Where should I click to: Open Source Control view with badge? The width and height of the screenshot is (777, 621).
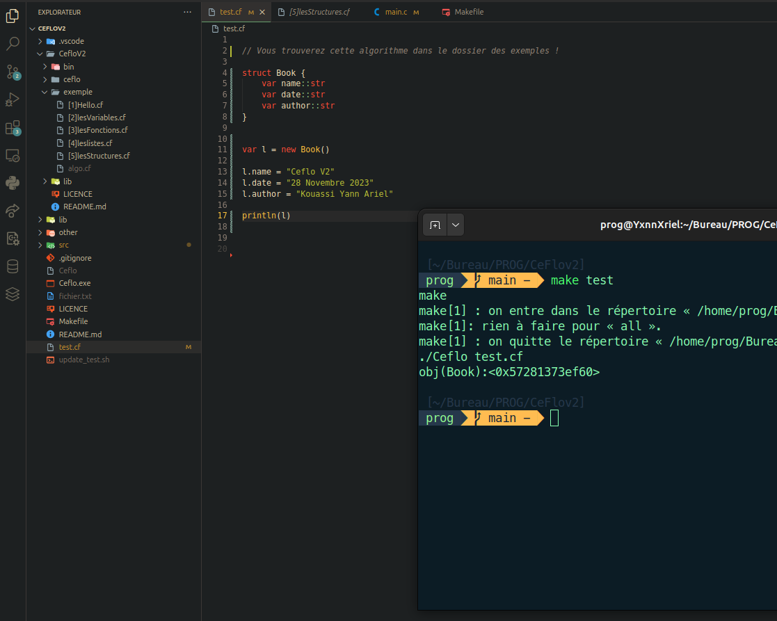(13, 72)
